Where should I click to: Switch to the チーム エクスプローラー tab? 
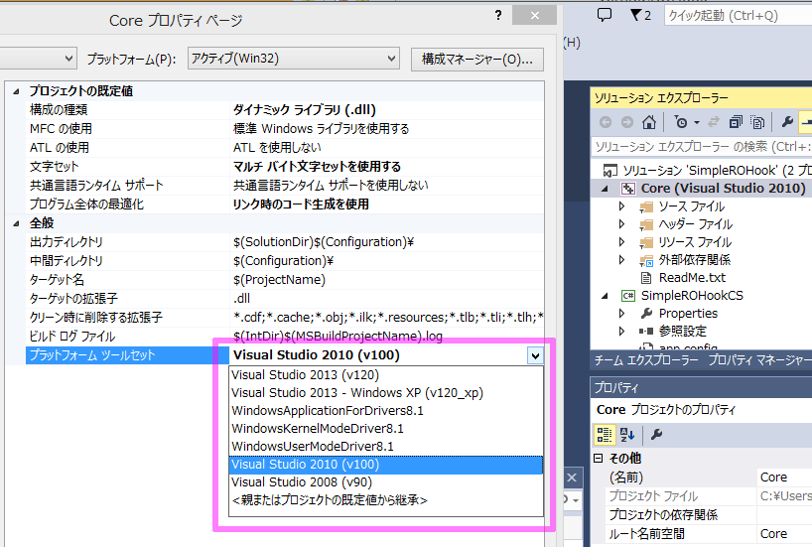[x=646, y=360]
